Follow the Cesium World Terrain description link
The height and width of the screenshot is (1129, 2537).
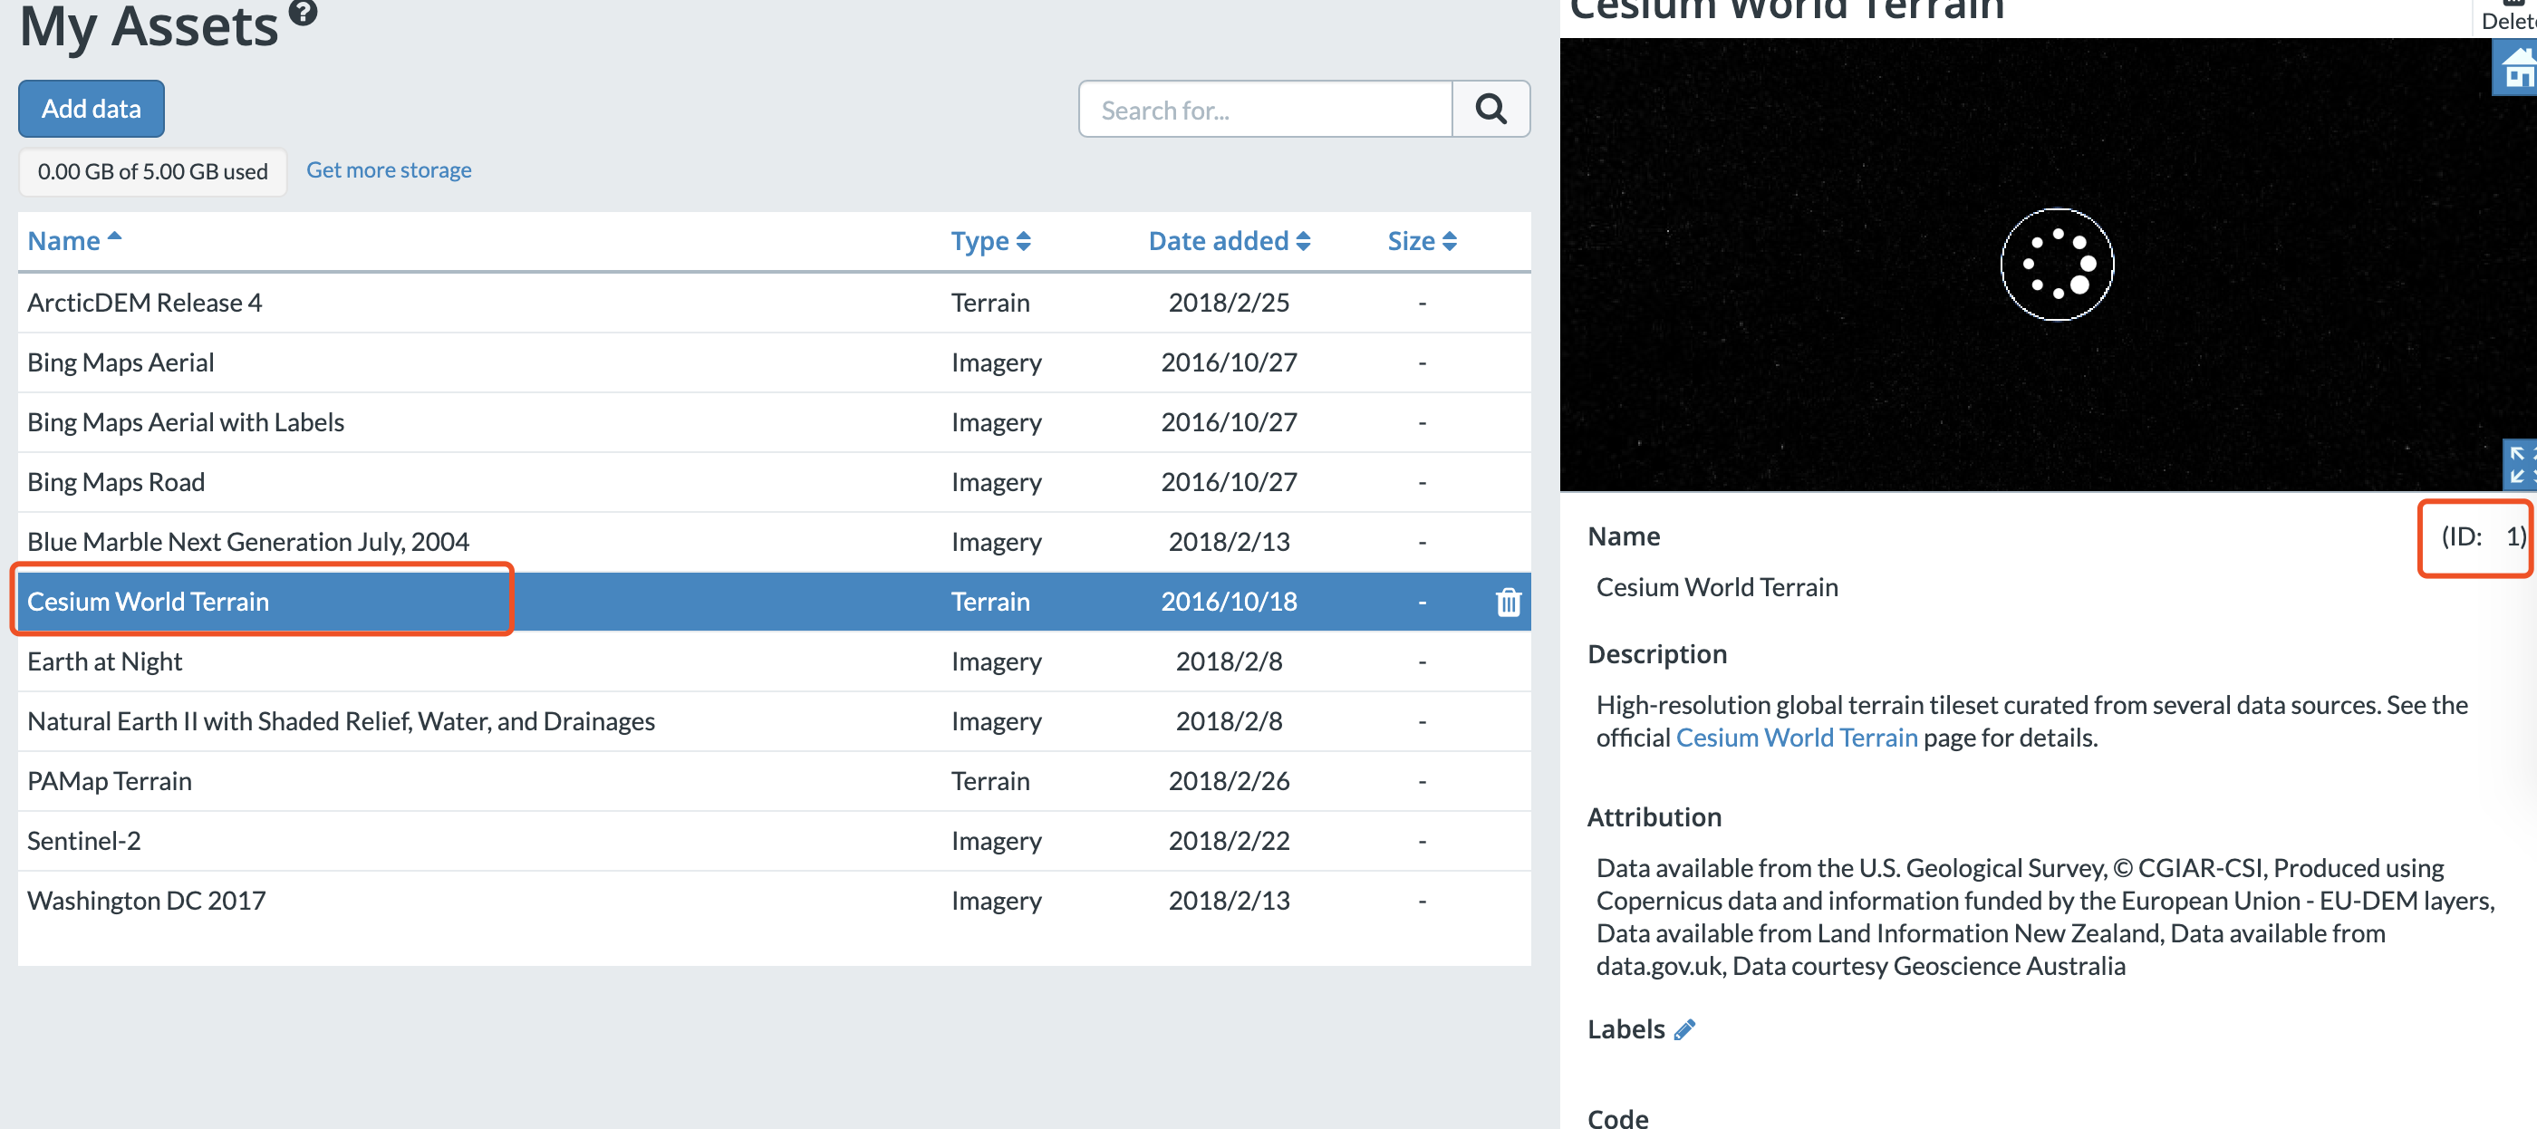(x=1796, y=738)
